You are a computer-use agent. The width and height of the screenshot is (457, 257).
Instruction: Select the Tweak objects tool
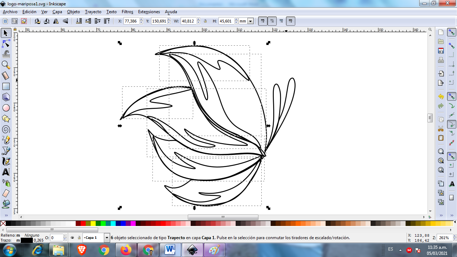tap(6, 55)
